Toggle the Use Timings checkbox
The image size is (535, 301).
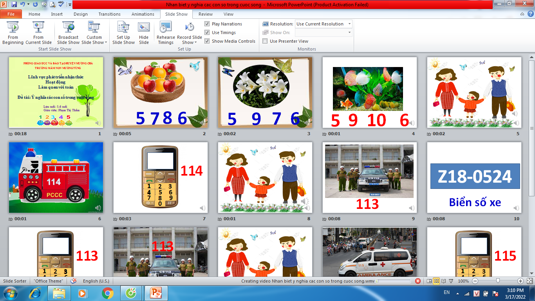pyautogui.click(x=207, y=33)
